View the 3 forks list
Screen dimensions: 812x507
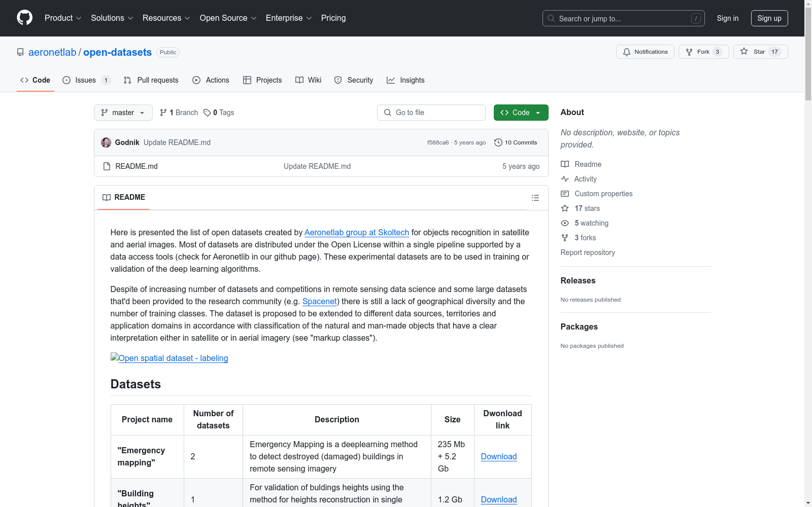tap(579, 238)
